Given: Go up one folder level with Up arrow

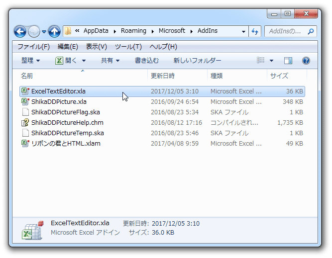Looking at the screenshot, I should (54, 31).
